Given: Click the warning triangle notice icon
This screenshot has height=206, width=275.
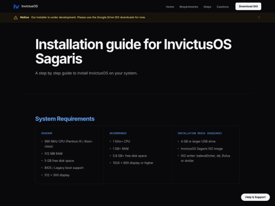Looking at the screenshot, I should (16, 17).
